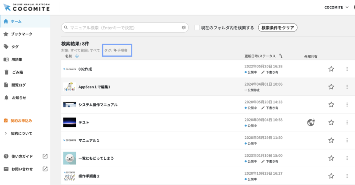Go to ブックマーク in the sidebar

[21, 34]
